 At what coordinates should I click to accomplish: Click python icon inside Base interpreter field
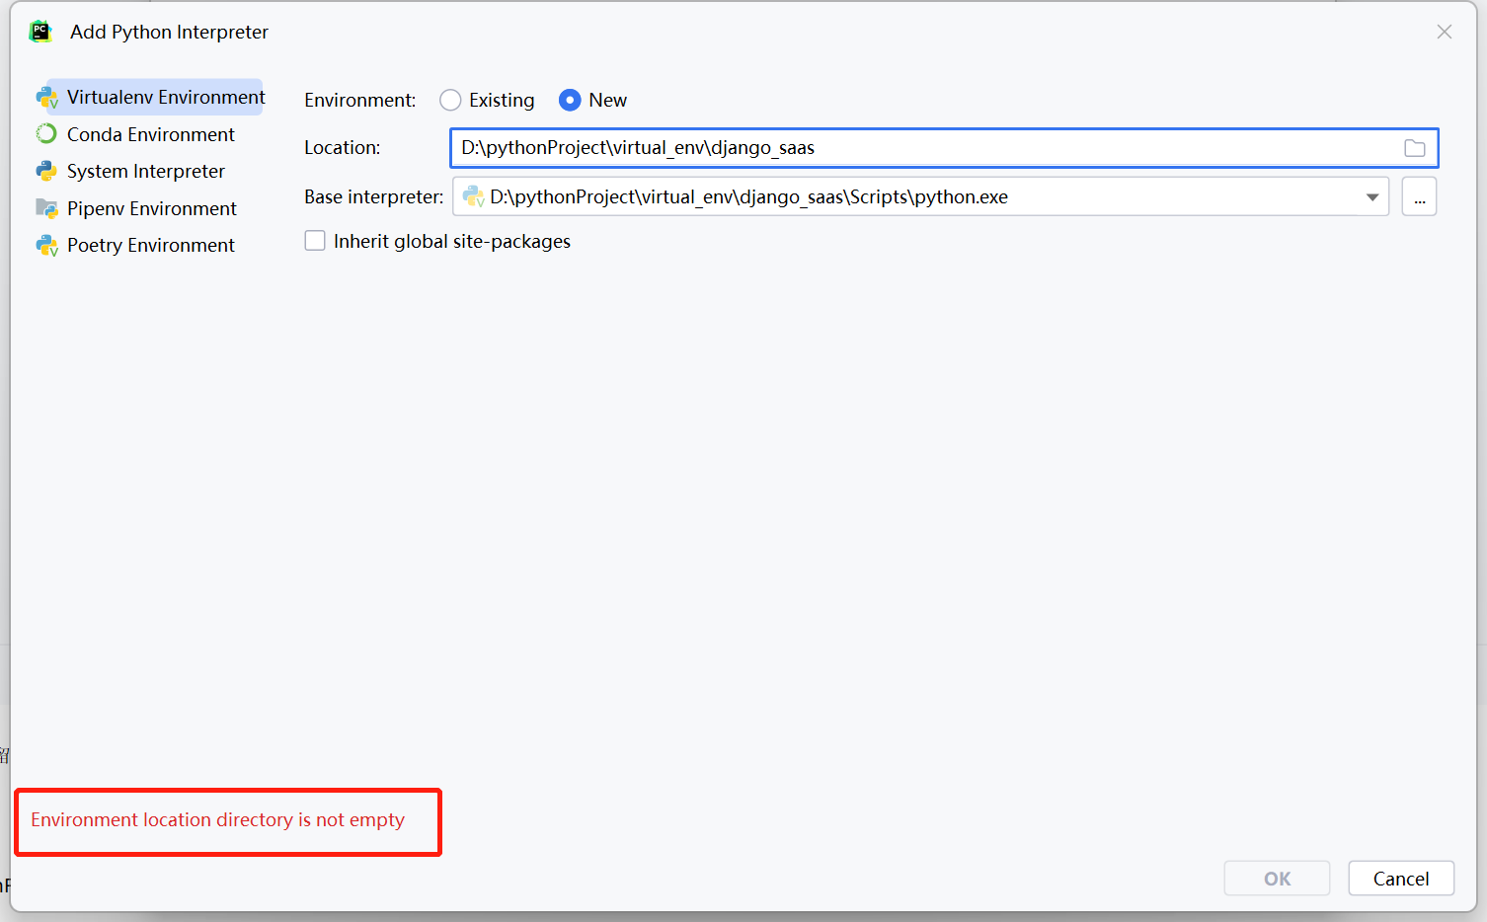click(473, 197)
